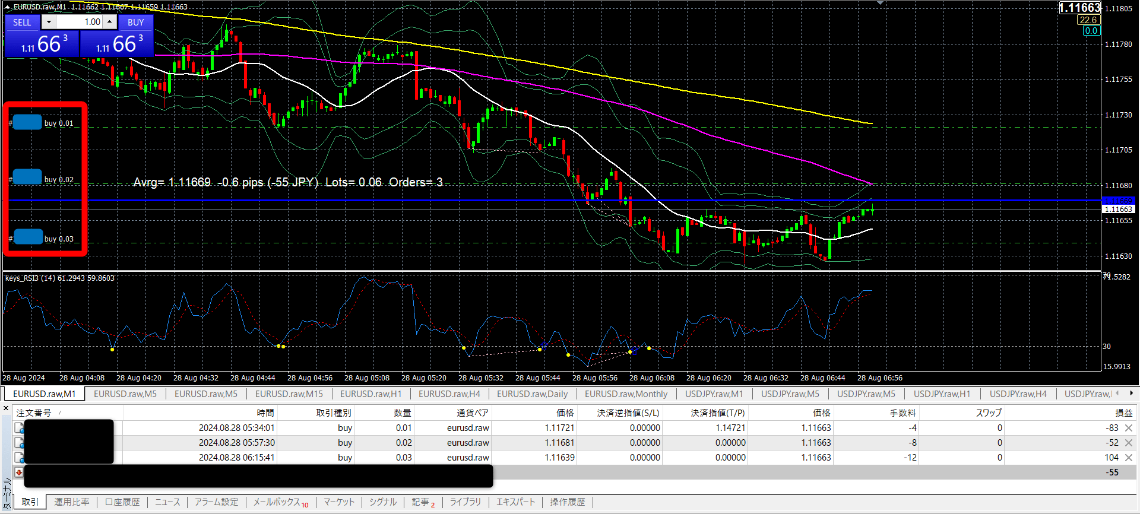This screenshot has height=514, width=1140.
Task: Switch to EURUSD.raw,H4 chart tab
Action: click(x=449, y=394)
